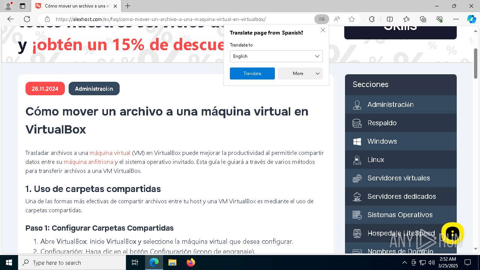Click the taskbar search box
The height and width of the screenshot is (270, 480).
tap(72, 262)
